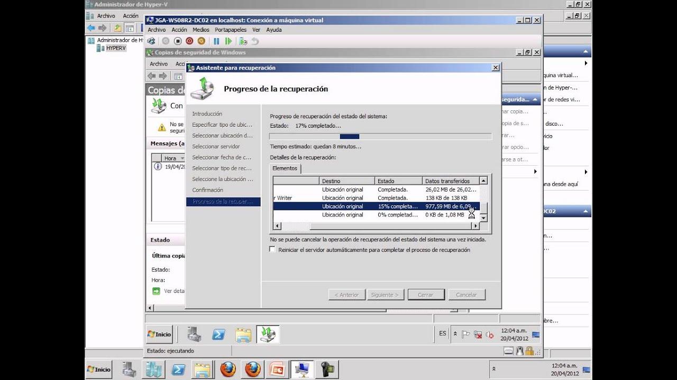Click the Ctrl+Alt+Del icon in VM toolbar

(151, 41)
